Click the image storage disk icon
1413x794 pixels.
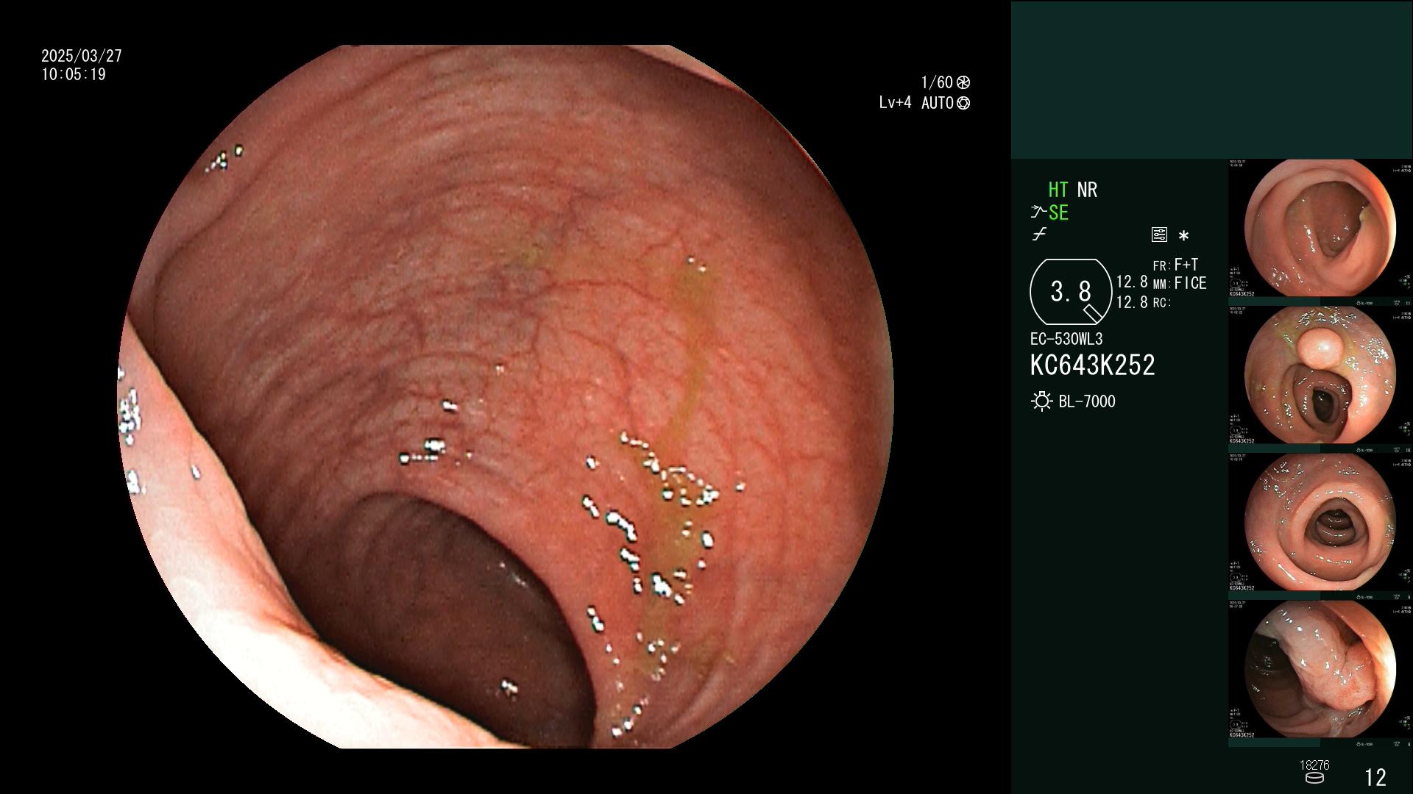1314,778
